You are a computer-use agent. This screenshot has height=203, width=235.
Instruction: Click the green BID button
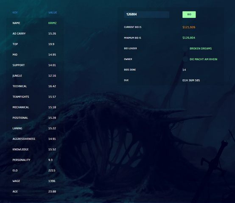(x=189, y=14)
